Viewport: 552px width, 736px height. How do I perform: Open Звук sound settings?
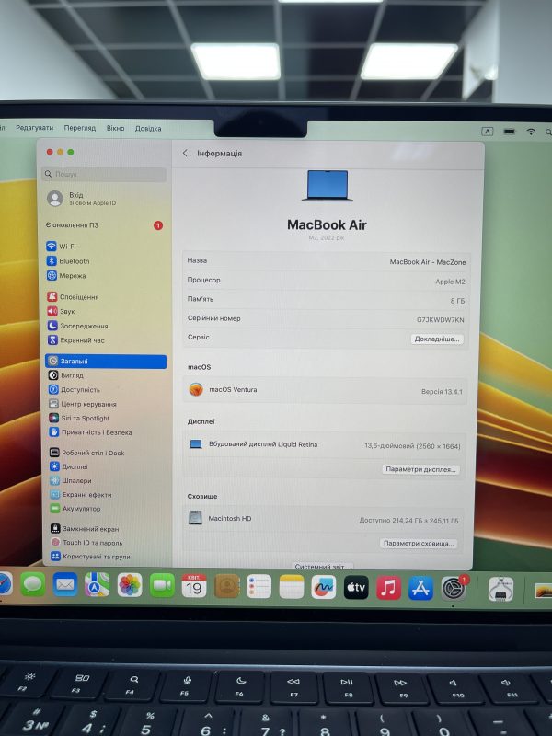coord(61,311)
